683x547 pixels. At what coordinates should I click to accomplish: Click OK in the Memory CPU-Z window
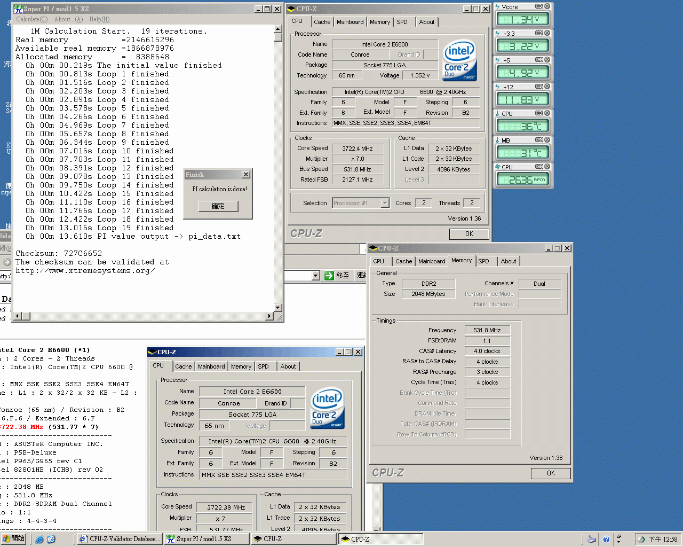pos(551,473)
